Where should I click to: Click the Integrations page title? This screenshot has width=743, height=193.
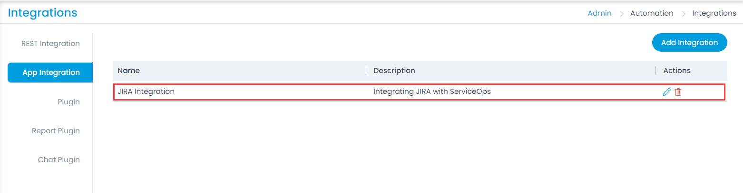pos(43,13)
